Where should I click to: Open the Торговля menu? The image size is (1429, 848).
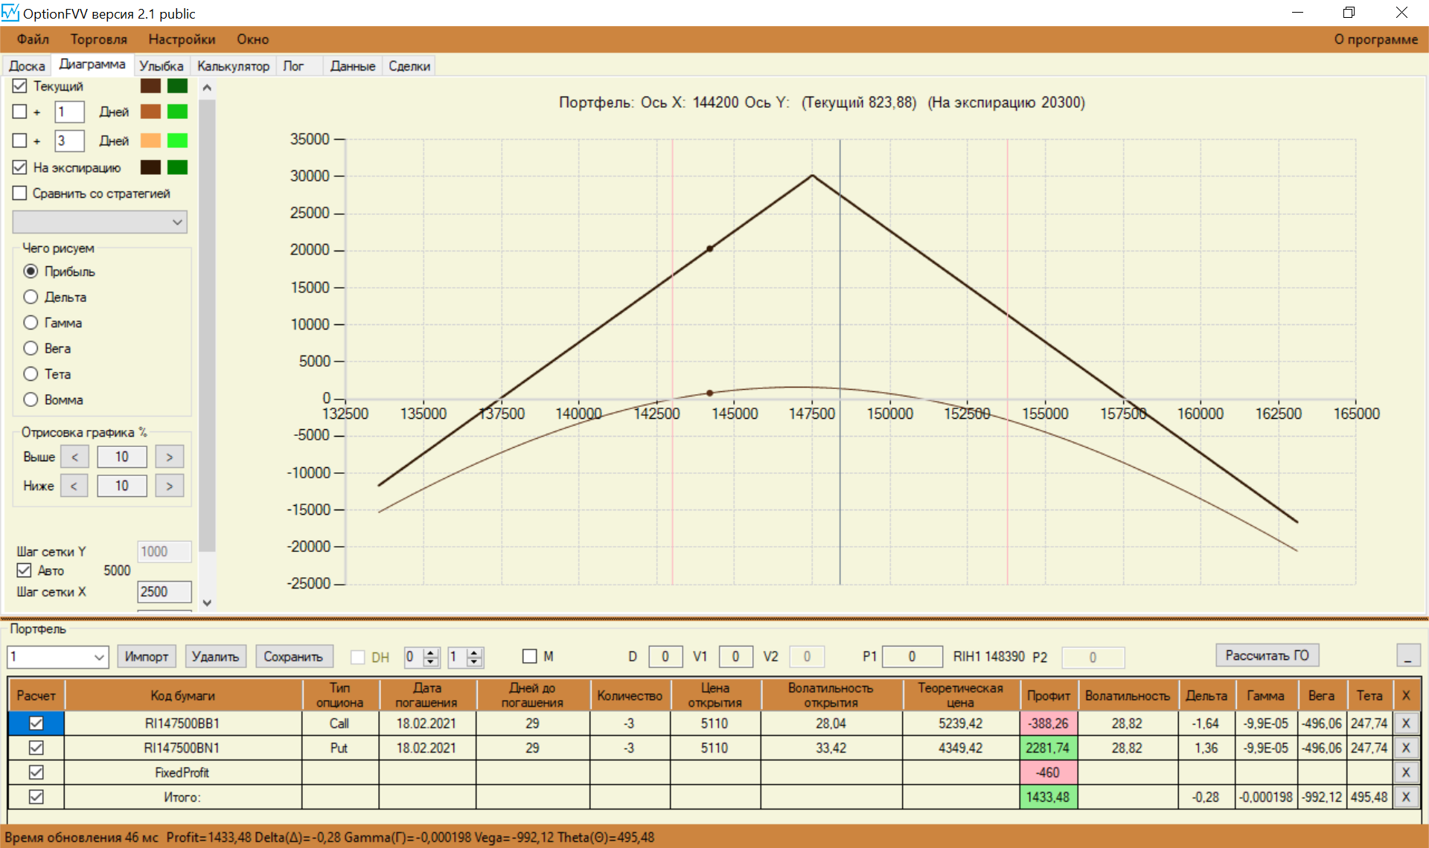98,39
